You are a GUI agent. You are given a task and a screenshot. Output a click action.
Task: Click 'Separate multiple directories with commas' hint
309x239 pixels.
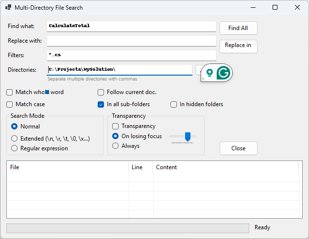92,79
